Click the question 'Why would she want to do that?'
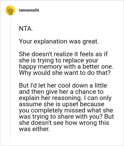 click(65, 73)
